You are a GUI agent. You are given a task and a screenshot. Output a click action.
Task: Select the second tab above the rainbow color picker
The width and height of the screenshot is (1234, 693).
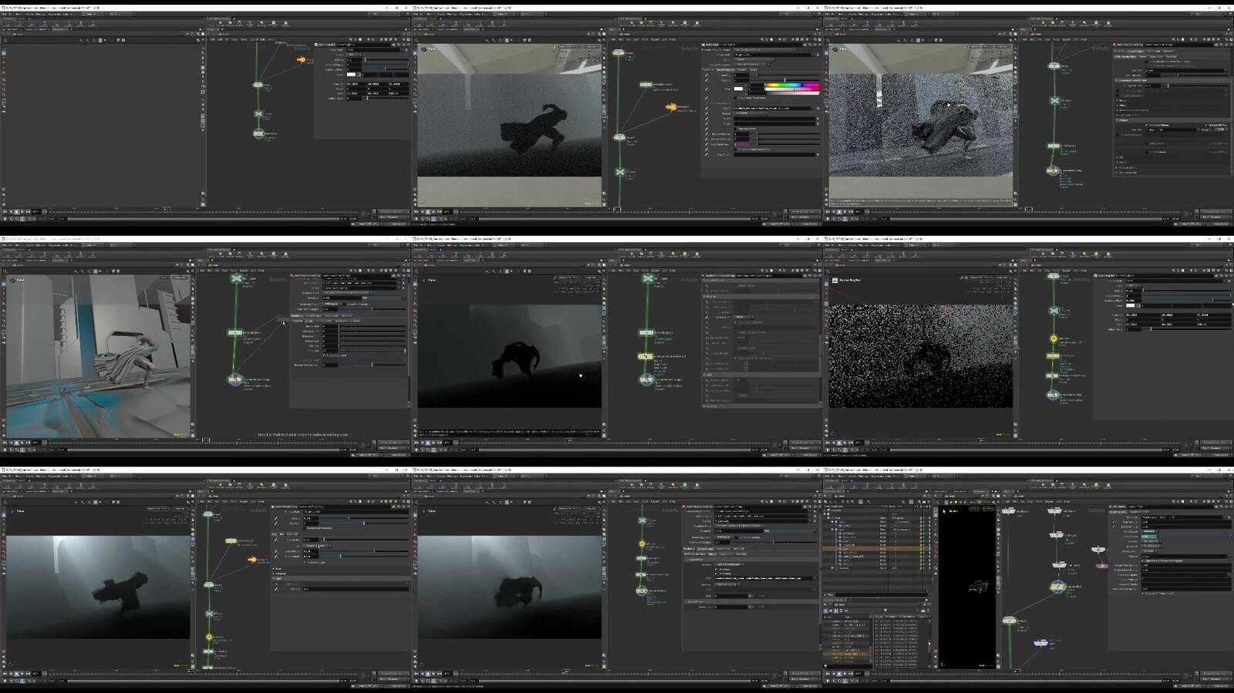(x=727, y=69)
